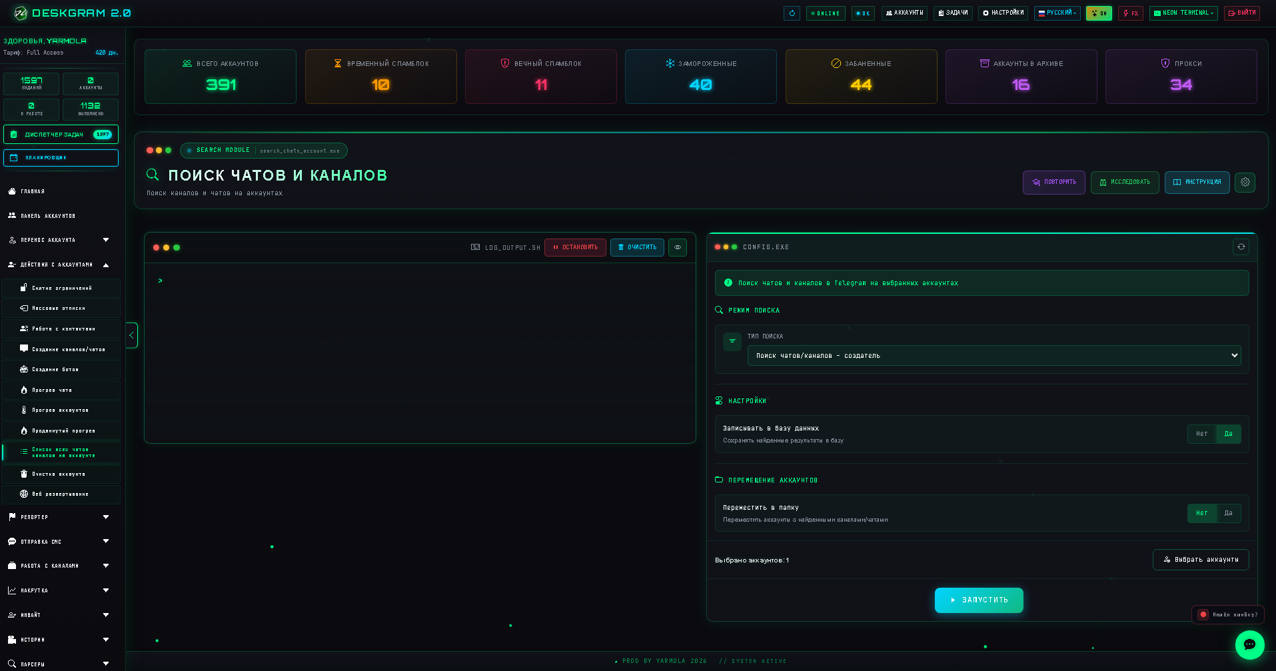Set 'Переместить в папку' to Нет

tap(1201, 513)
